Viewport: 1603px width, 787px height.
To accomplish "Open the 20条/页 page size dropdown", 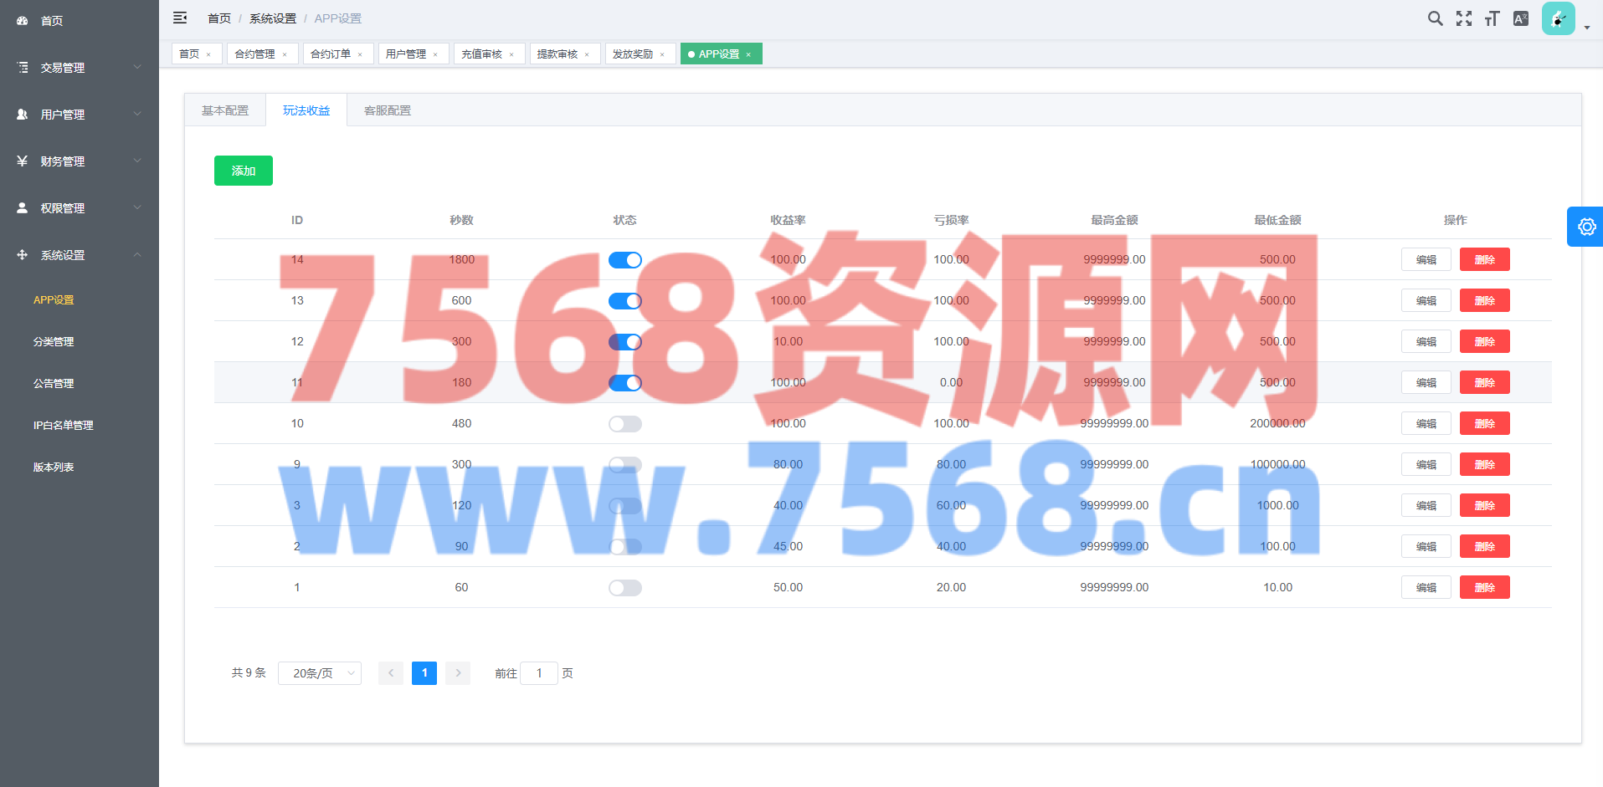I will (320, 673).
